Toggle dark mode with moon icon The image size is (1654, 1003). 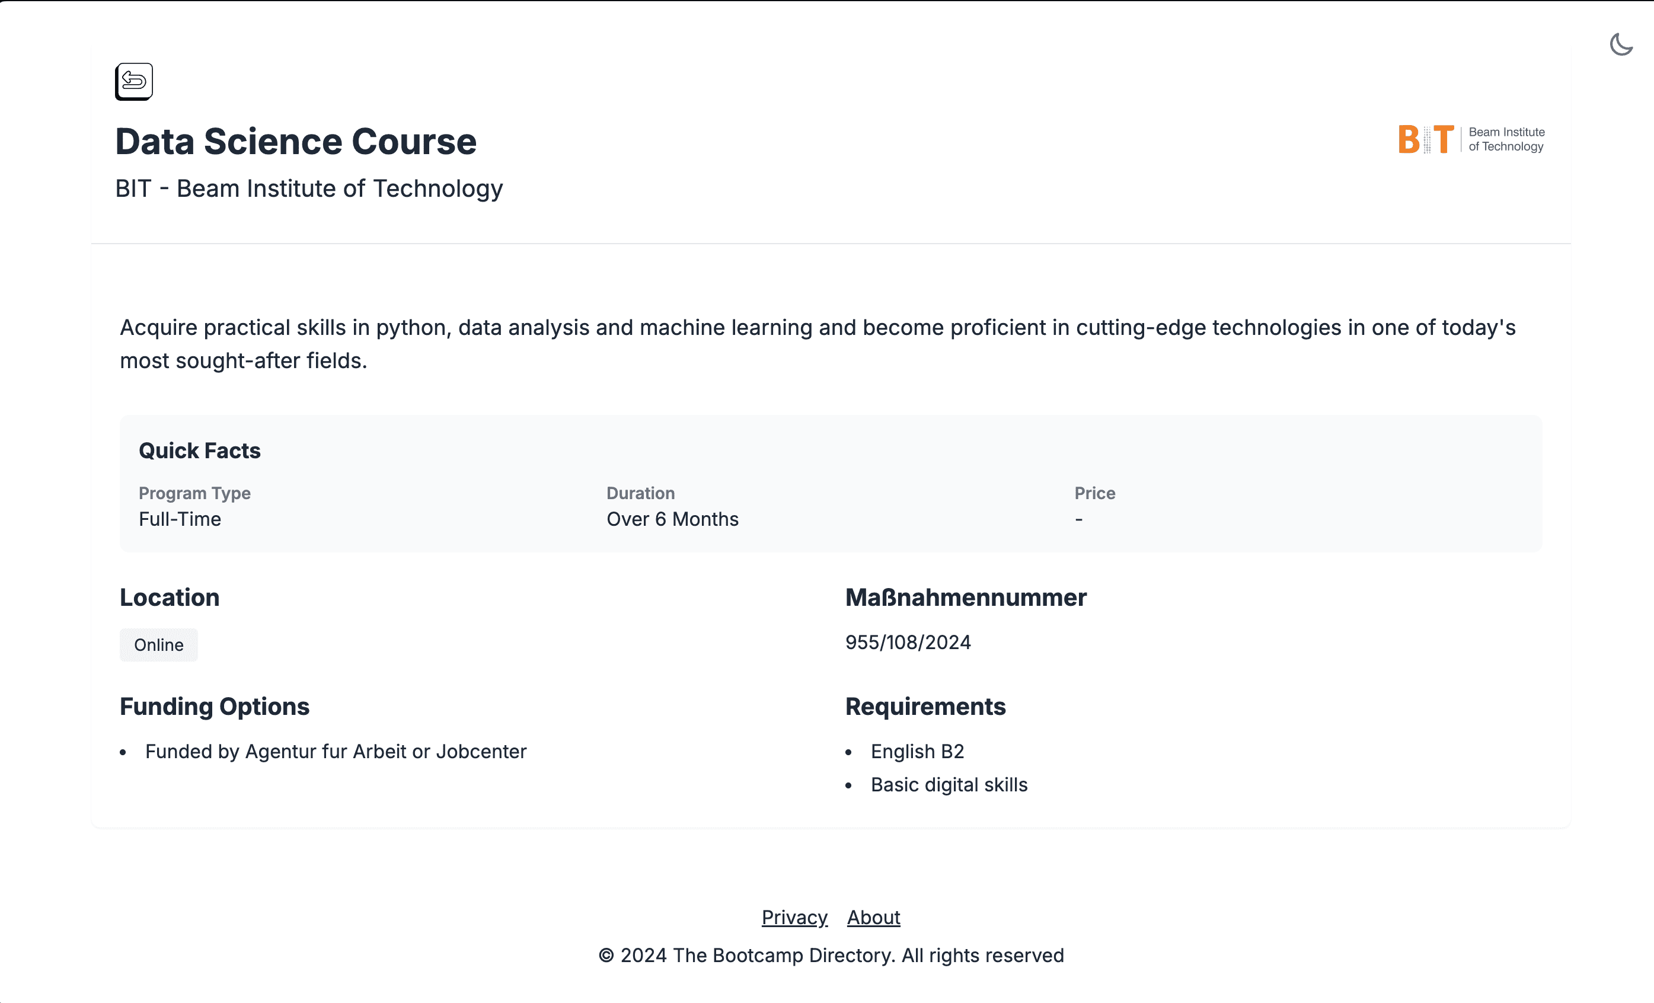click(1620, 44)
